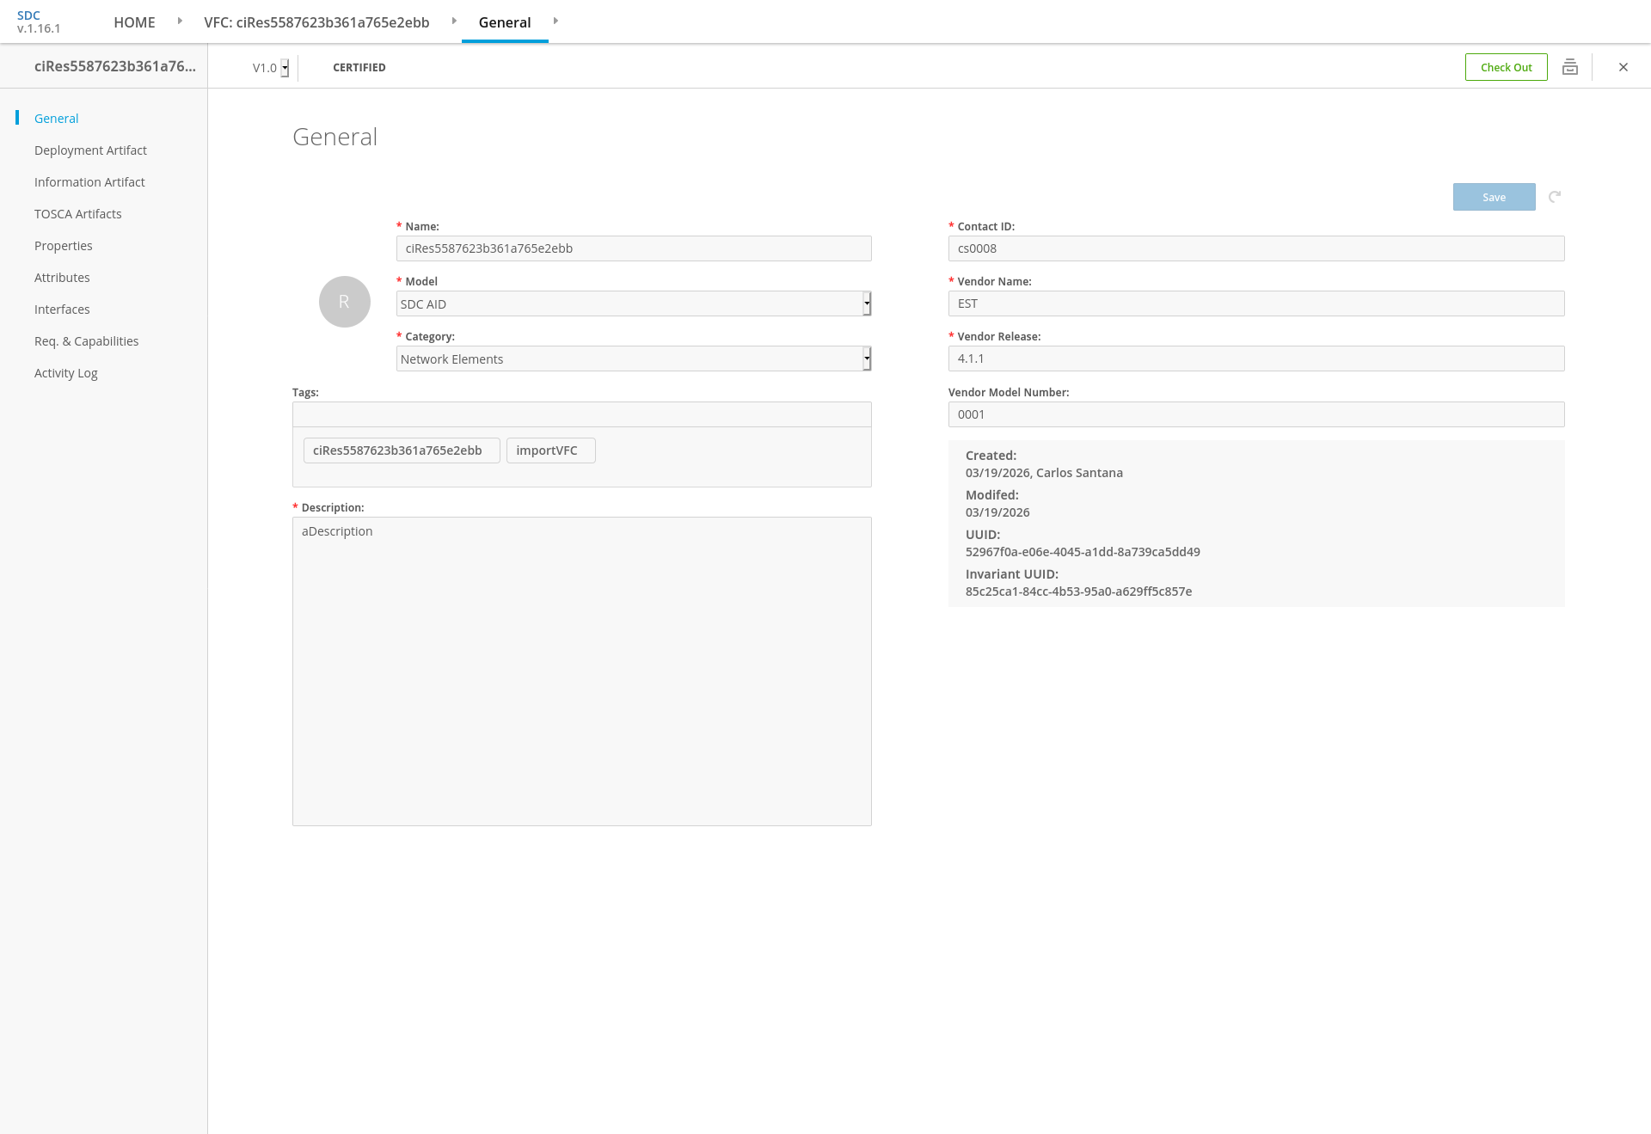Screen dimensions: 1651x1134
Task: Open Deployment Artifact in sidebar
Action: pyautogui.click(x=90, y=150)
